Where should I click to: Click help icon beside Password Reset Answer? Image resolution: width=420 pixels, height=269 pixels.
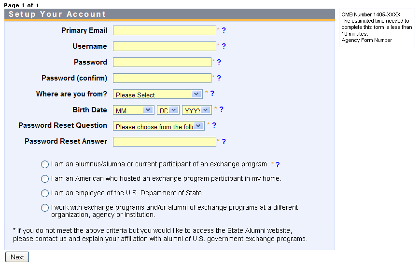point(224,142)
